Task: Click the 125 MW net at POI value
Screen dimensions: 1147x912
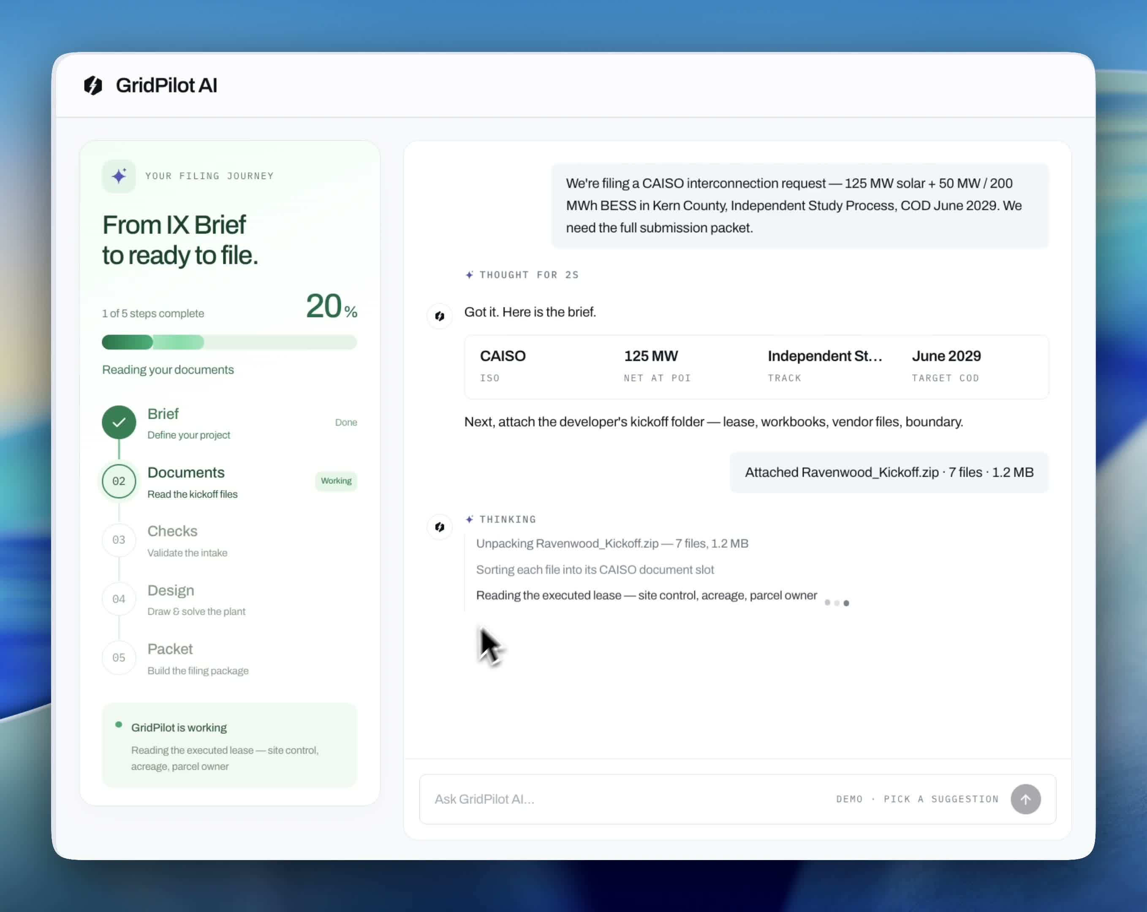Action: [651, 356]
